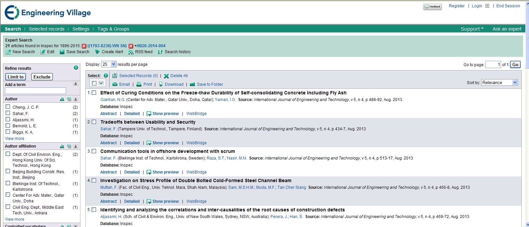Click the End Session link
Image resolution: width=529 pixels, height=227 pixels.
coord(508,6)
